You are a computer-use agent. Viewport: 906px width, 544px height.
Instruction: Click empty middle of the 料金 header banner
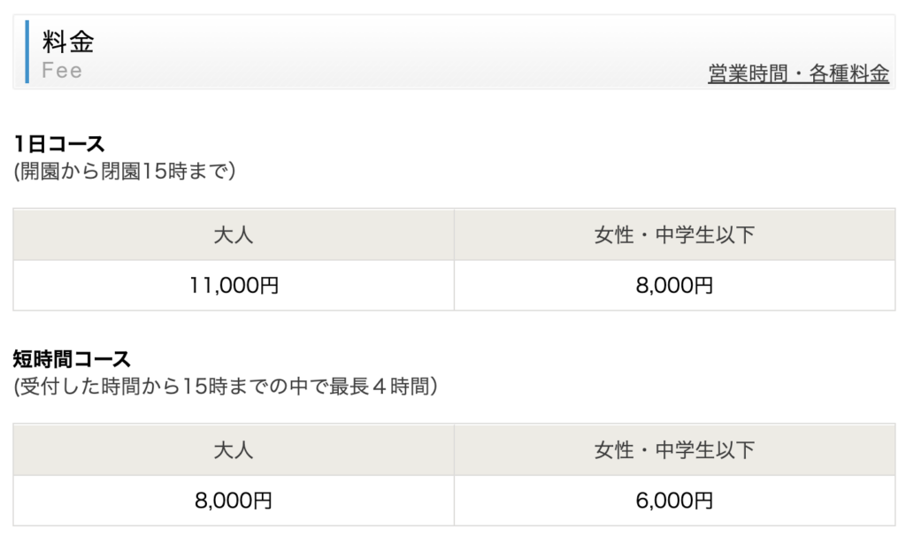pos(398,51)
